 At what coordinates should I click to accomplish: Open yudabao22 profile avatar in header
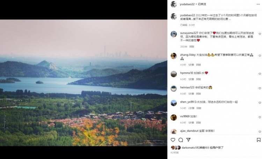point(174,4)
